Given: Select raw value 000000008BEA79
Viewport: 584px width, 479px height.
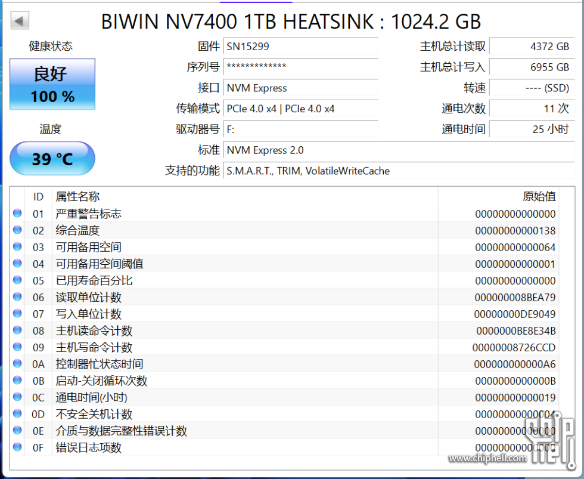Looking at the screenshot, I should pos(515,298).
